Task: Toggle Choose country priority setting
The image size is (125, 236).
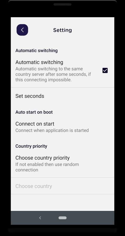Action: (x=63, y=164)
